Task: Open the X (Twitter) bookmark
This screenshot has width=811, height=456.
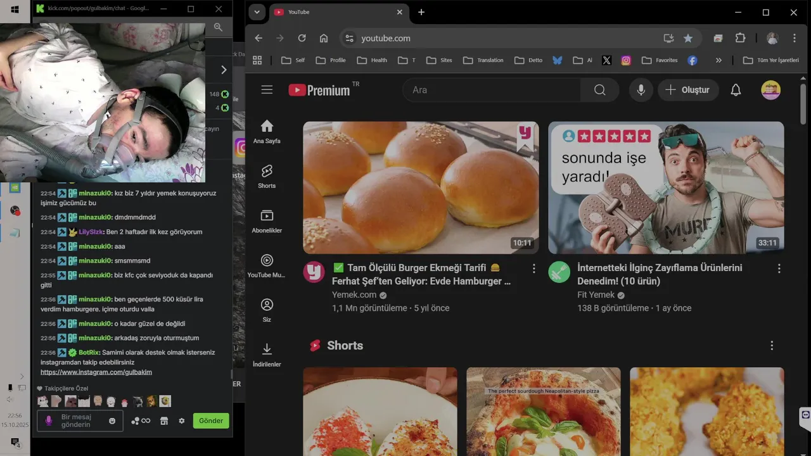Action: click(x=606, y=60)
